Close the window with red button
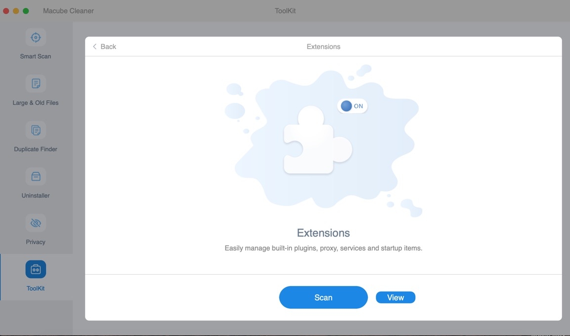The image size is (570, 336). pos(6,11)
